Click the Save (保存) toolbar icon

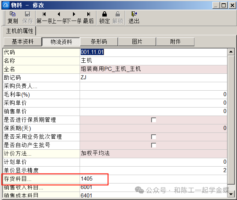point(28,17)
